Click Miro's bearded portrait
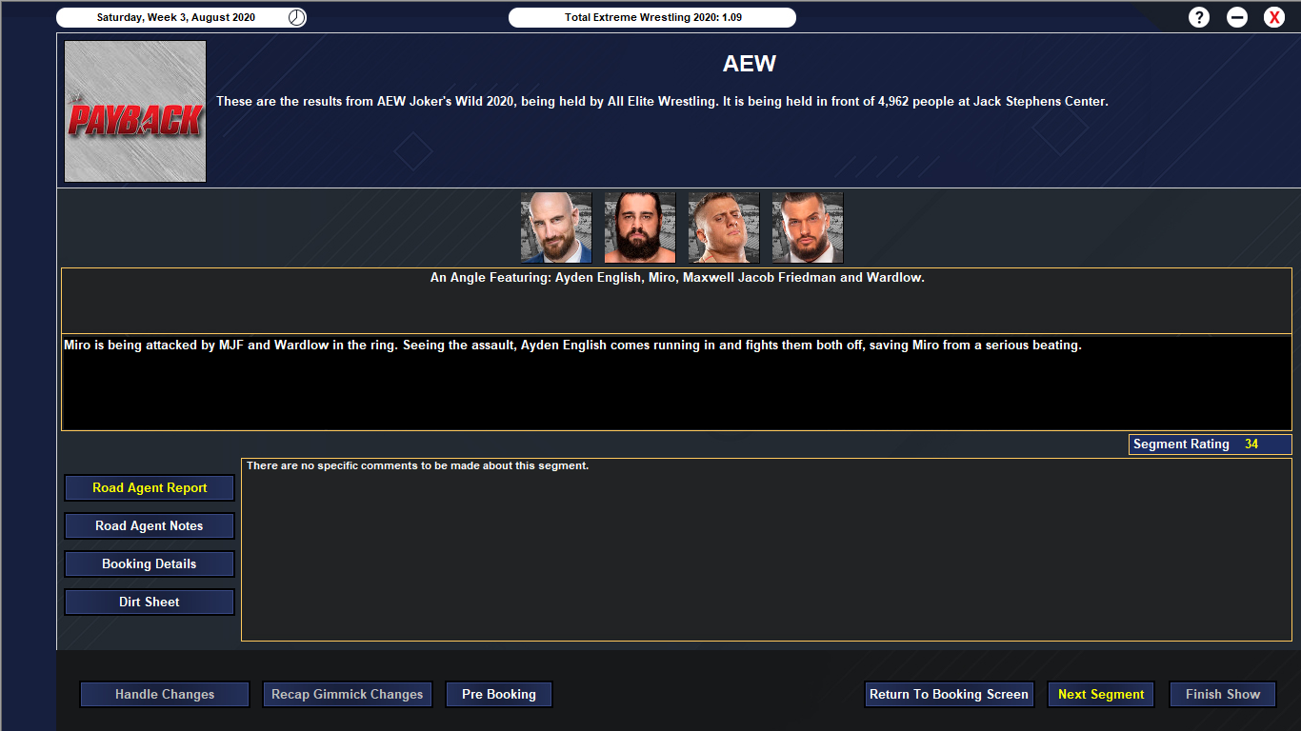The image size is (1301, 731). click(x=640, y=227)
